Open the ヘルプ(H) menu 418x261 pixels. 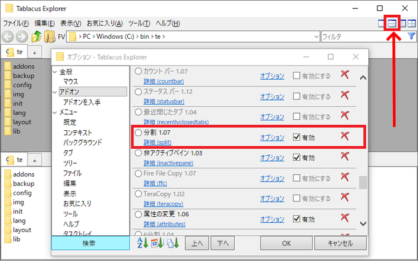point(168,23)
